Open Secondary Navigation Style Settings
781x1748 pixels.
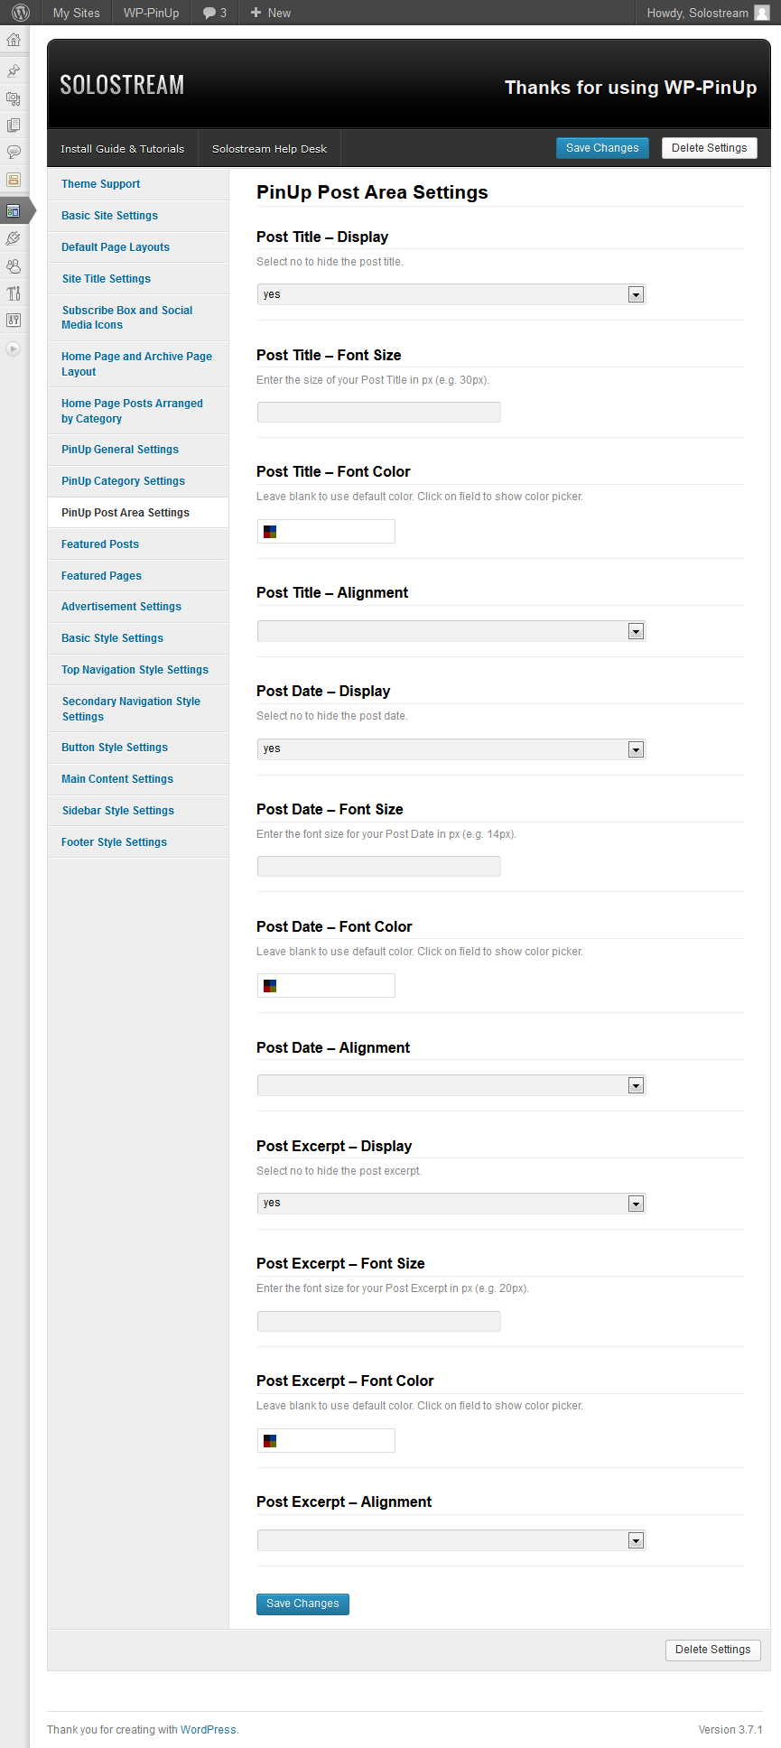click(x=138, y=709)
